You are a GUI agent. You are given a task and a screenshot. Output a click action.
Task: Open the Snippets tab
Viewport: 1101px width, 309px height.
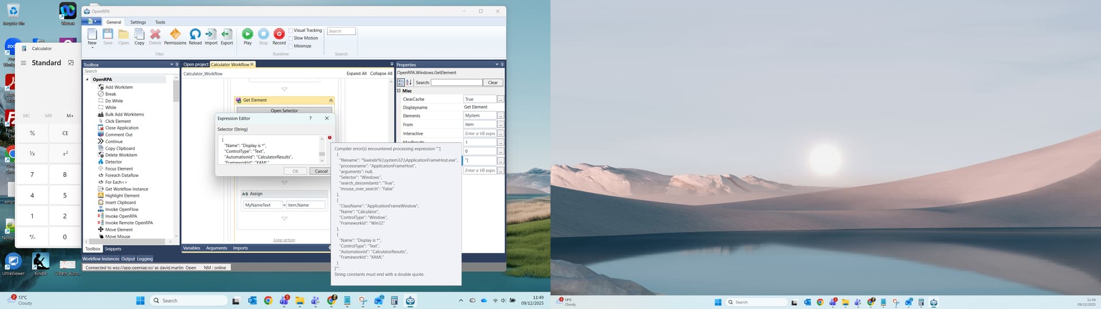tap(113, 249)
